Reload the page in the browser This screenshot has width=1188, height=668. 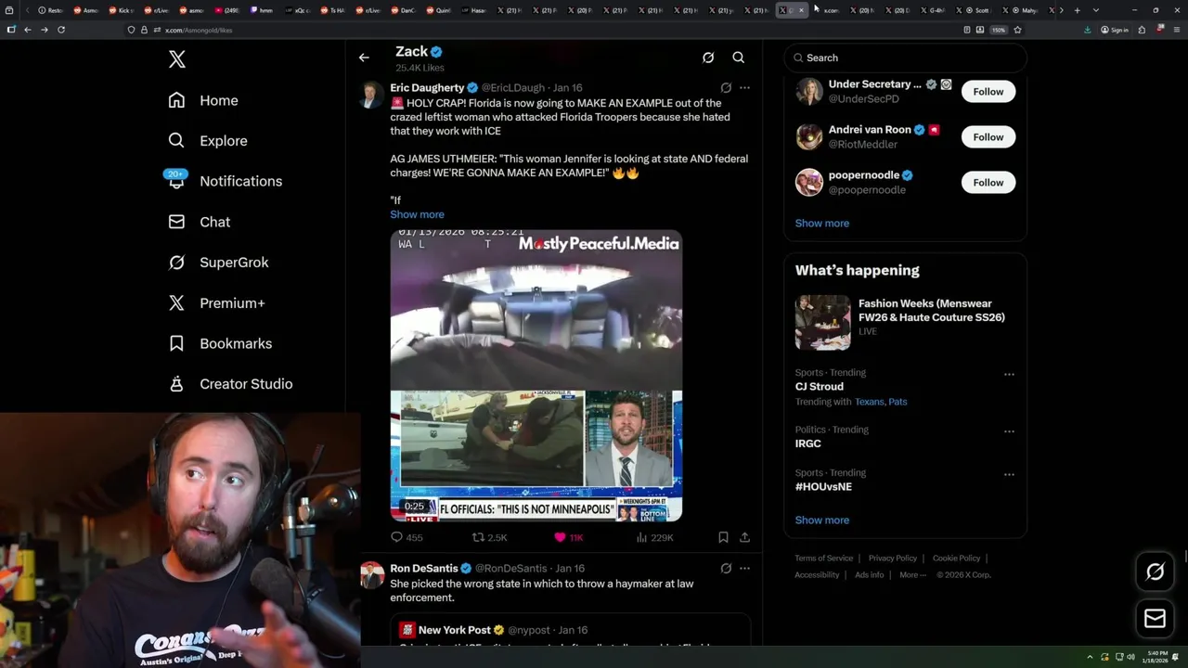pyautogui.click(x=61, y=30)
